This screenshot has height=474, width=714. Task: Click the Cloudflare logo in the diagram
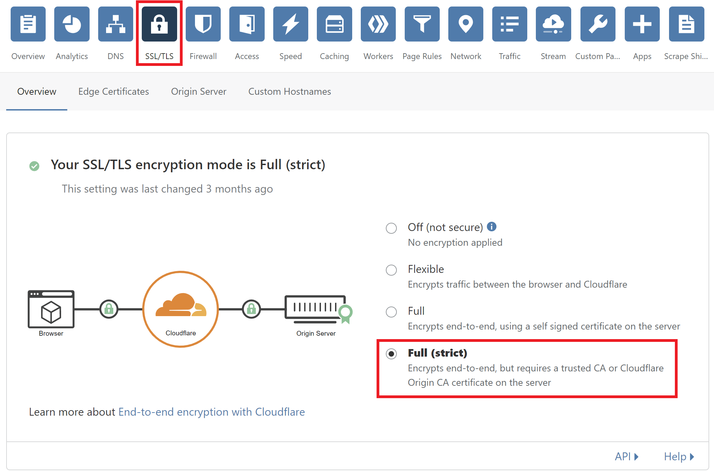[181, 305]
